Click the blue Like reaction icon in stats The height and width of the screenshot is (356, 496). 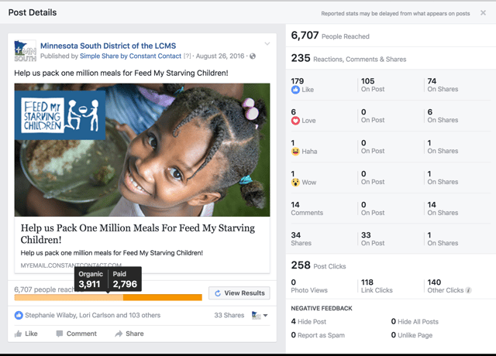(x=295, y=90)
